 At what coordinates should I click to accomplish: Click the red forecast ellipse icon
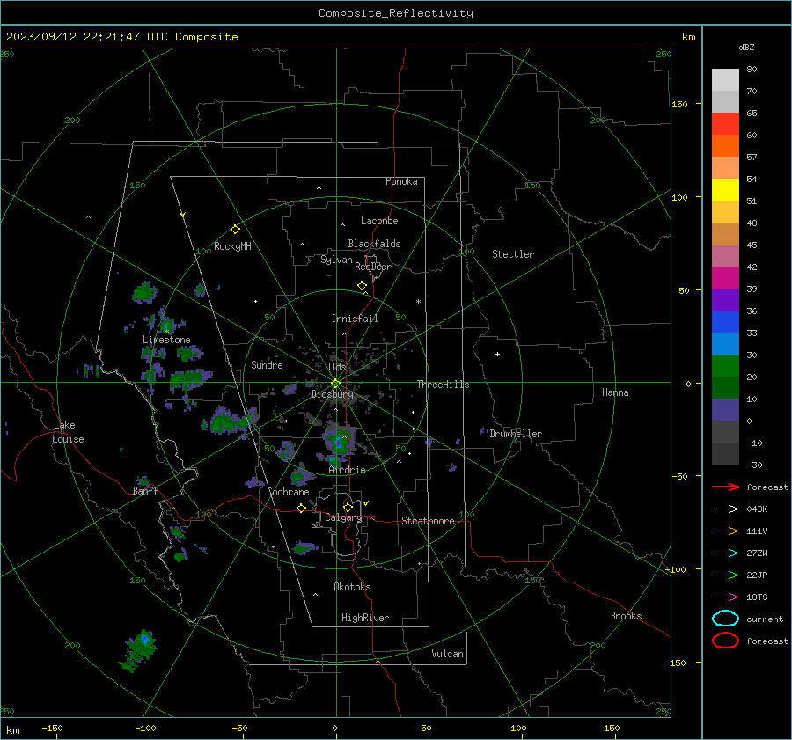click(725, 641)
